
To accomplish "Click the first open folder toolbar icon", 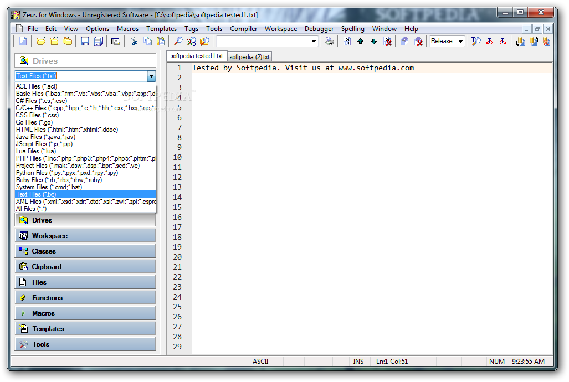I will 40,42.
